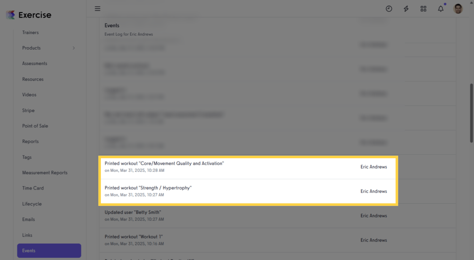Screen dimensions: 474x260
Task: Open the user profile avatar
Action: [458, 9]
